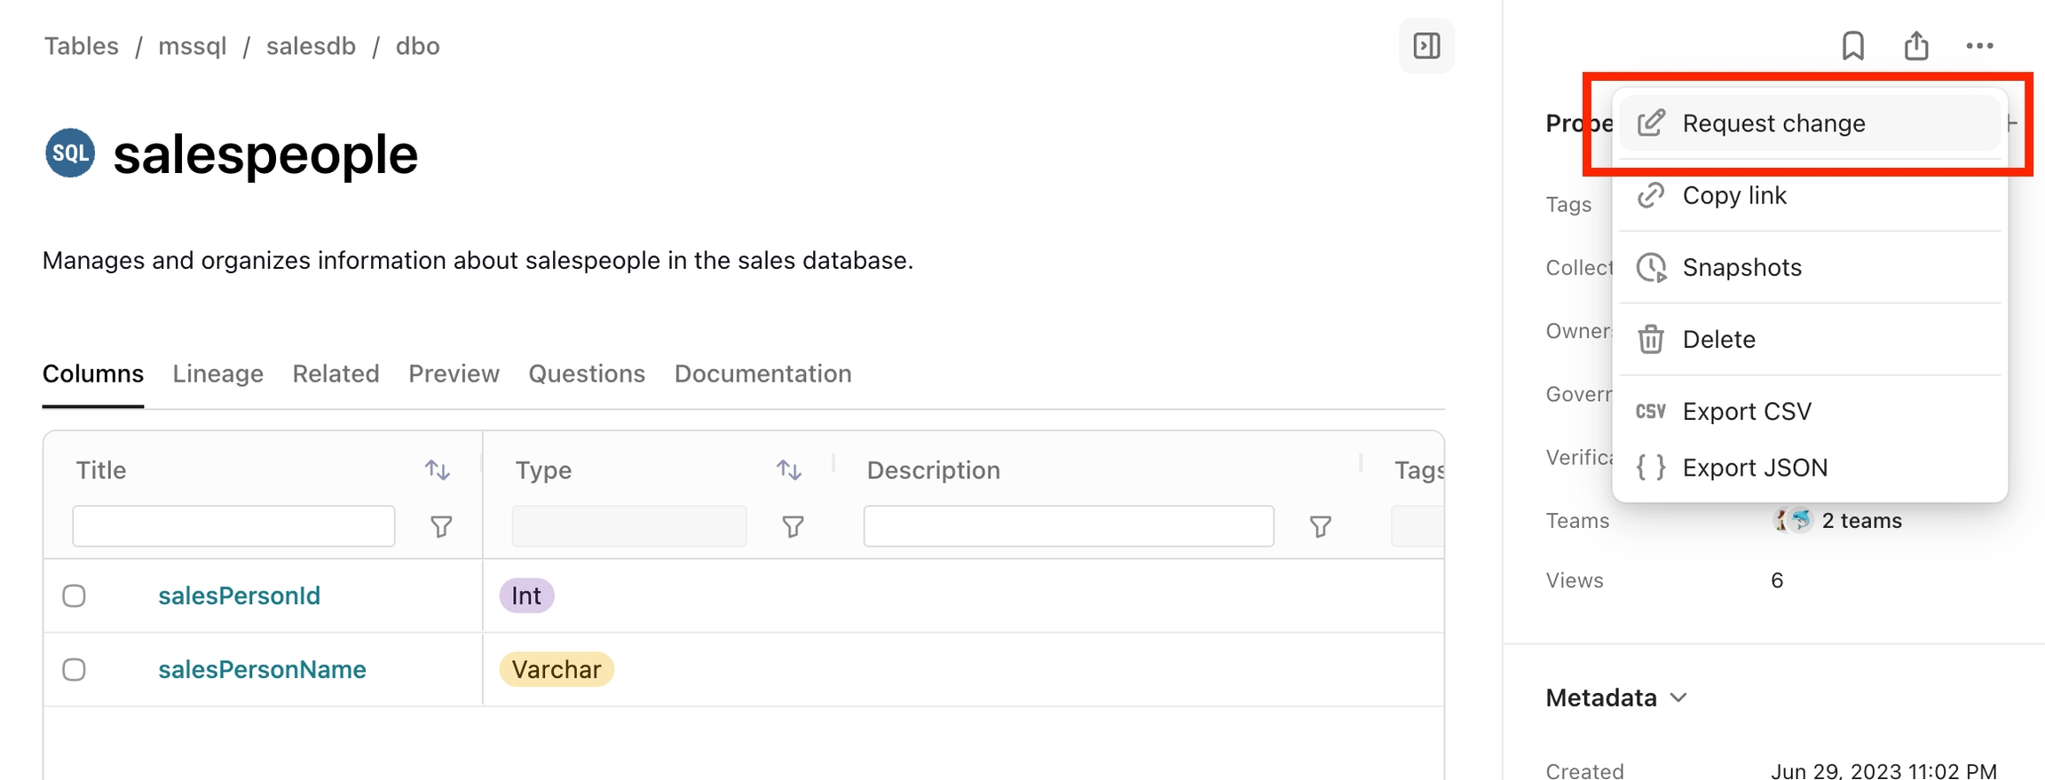2045x780 pixels.
Task: Click the share icon in top bar
Action: 1916,45
